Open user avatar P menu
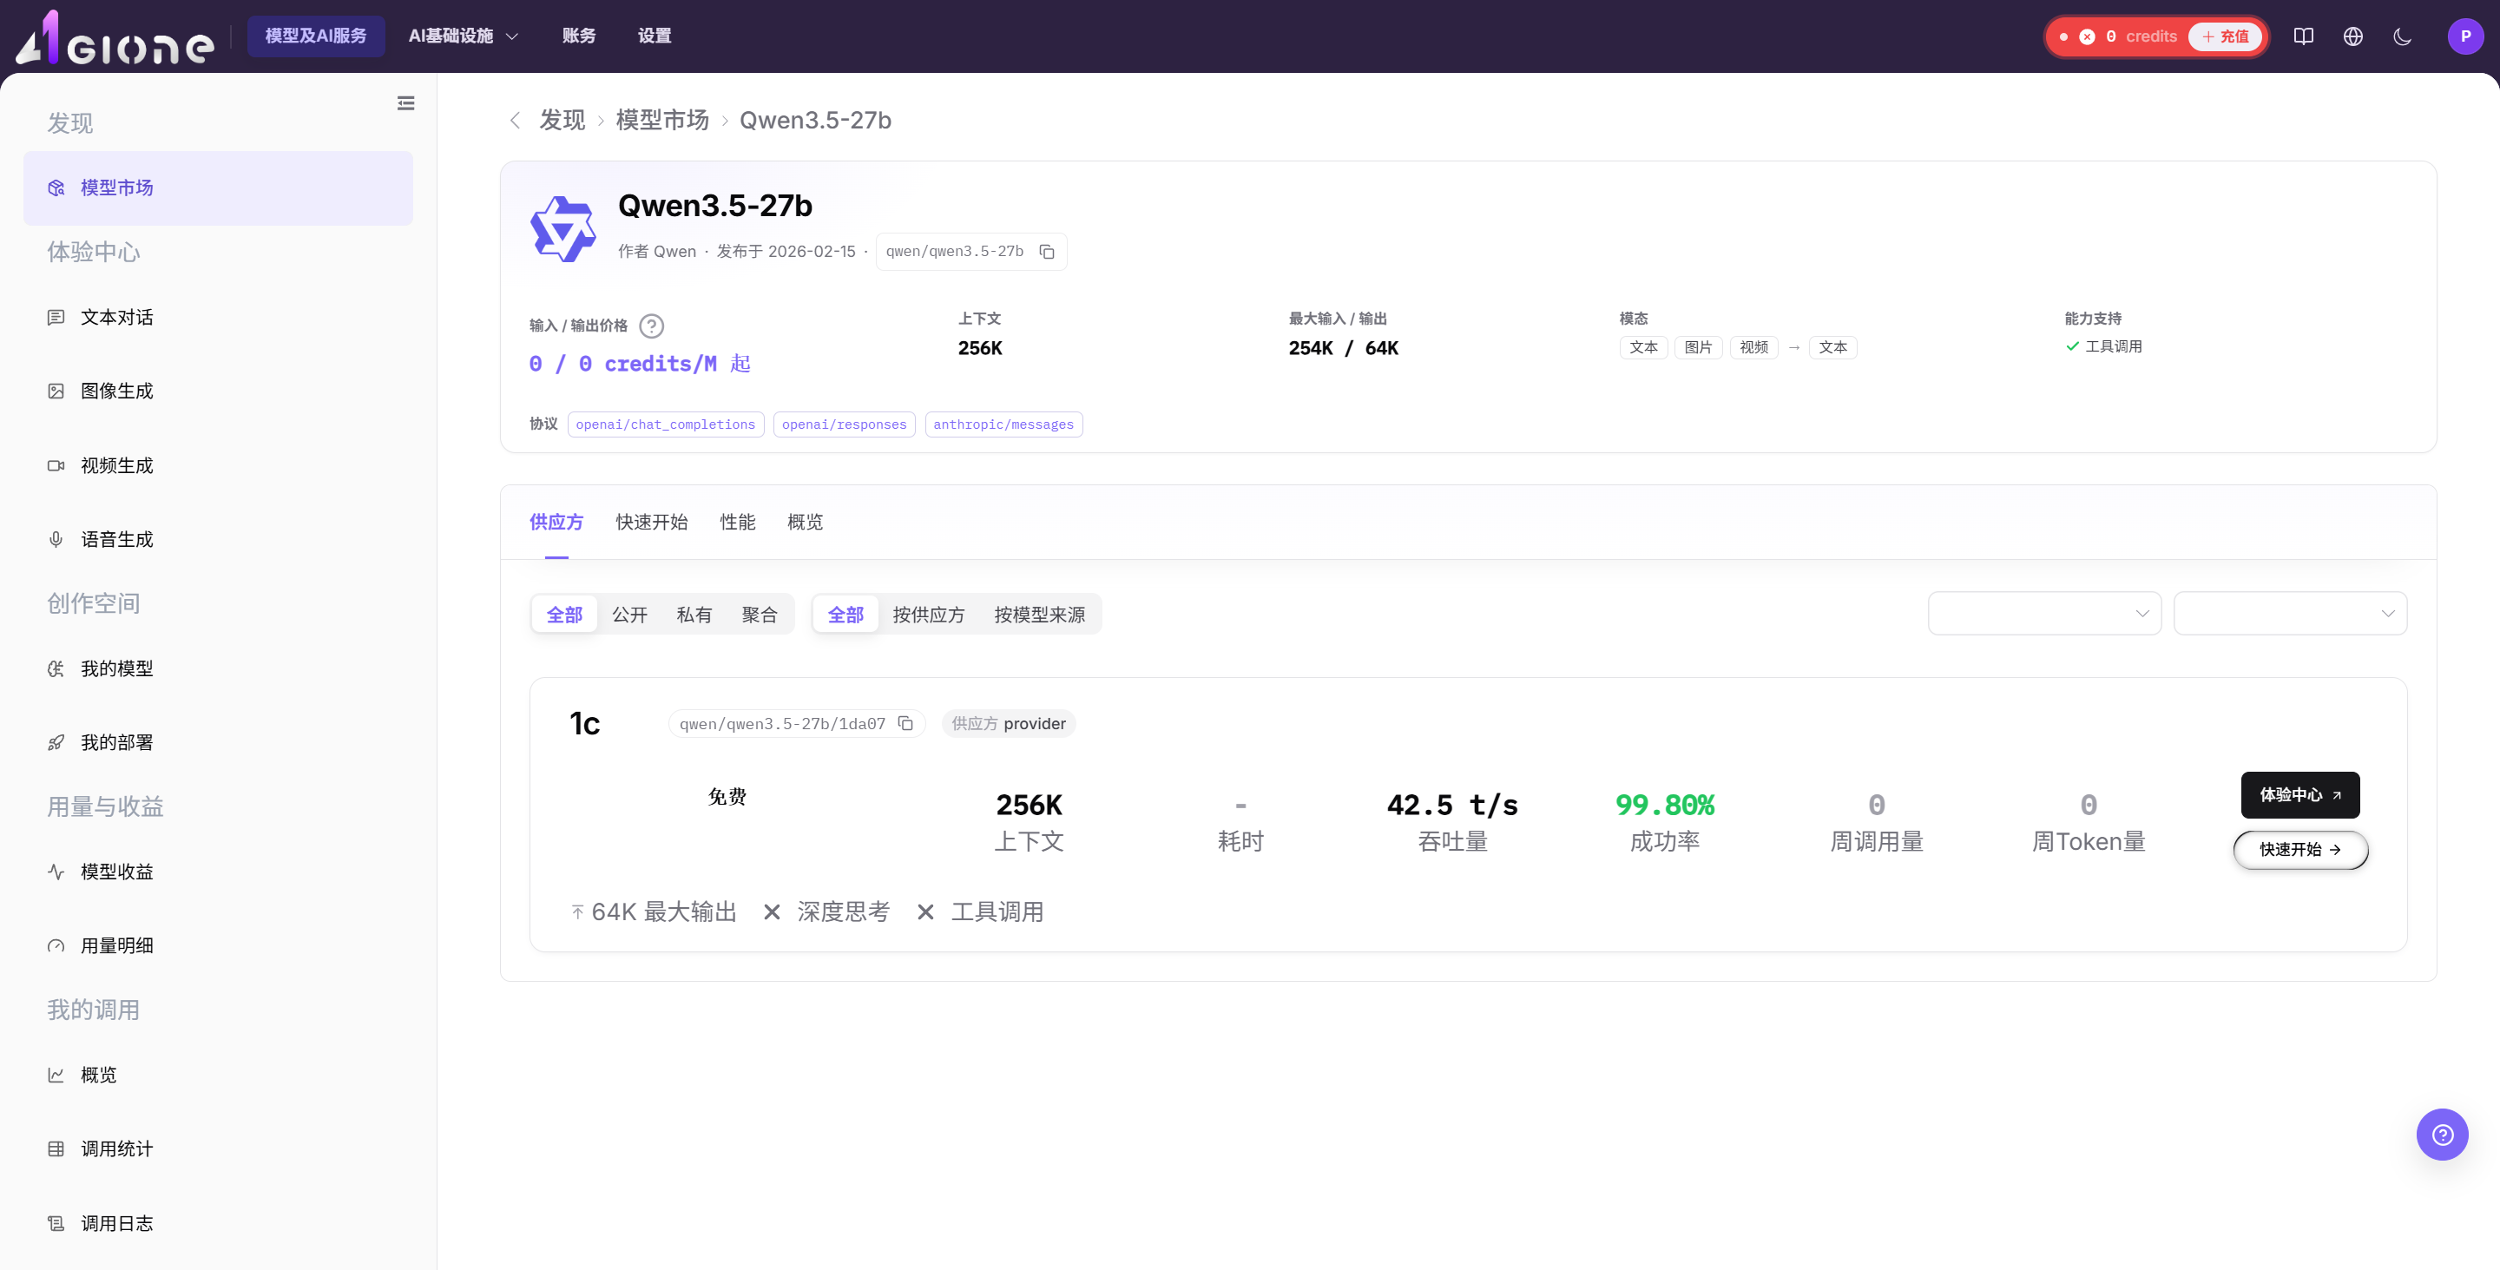Screen dimensions: 2500x1270 pyautogui.click(x=2465, y=36)
